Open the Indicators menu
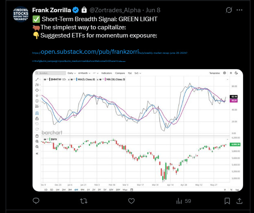Screen dimensions: 254x213 pos(106,73)
